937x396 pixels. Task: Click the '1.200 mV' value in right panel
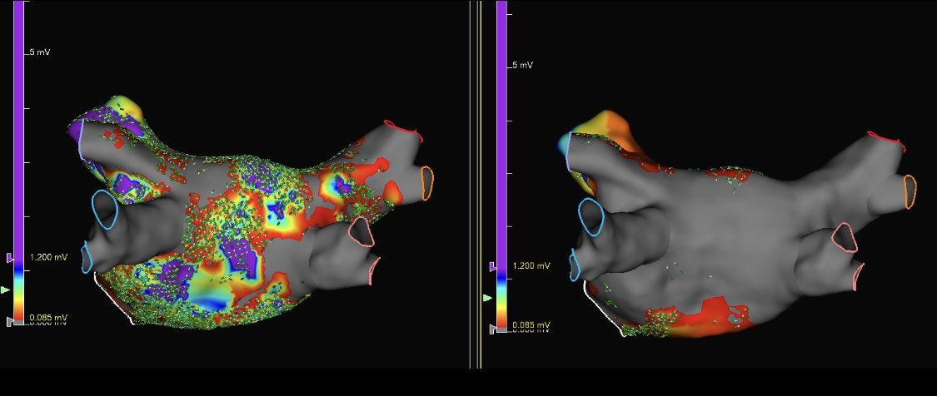(x=531, y=265)
